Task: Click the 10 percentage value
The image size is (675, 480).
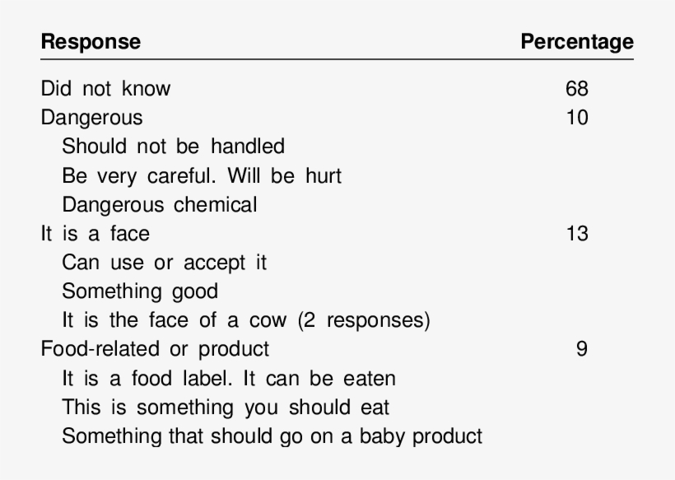Action: coord(577,118)
